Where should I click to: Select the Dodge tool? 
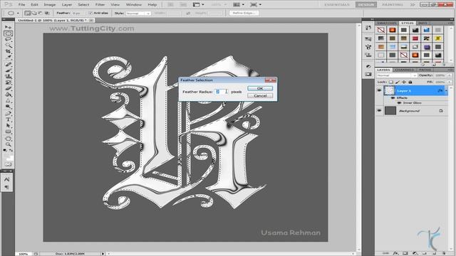point(8,107)
